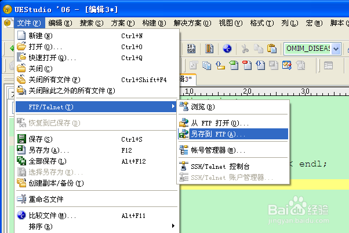
Task: Click the document icon left of 文件 menu
Action: (8, 23)
